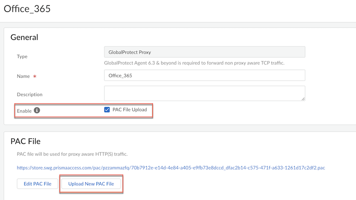Click the Description field label

pos(29,95)
